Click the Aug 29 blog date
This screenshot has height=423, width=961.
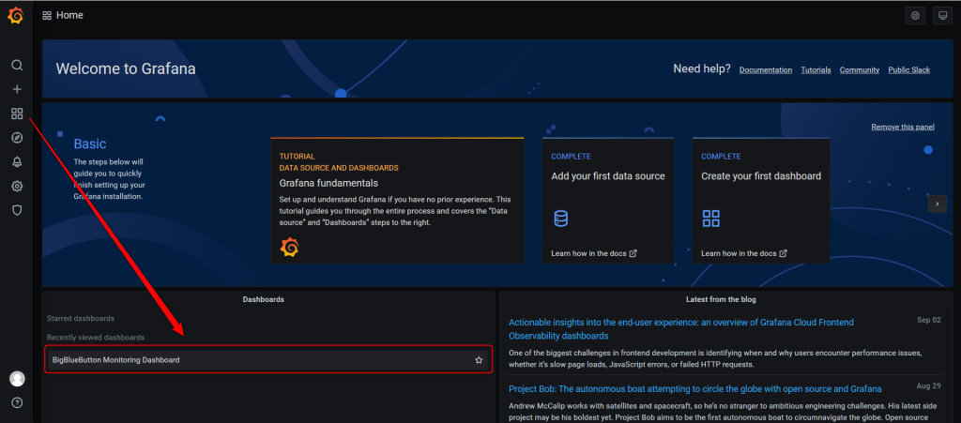click(928, 386)
